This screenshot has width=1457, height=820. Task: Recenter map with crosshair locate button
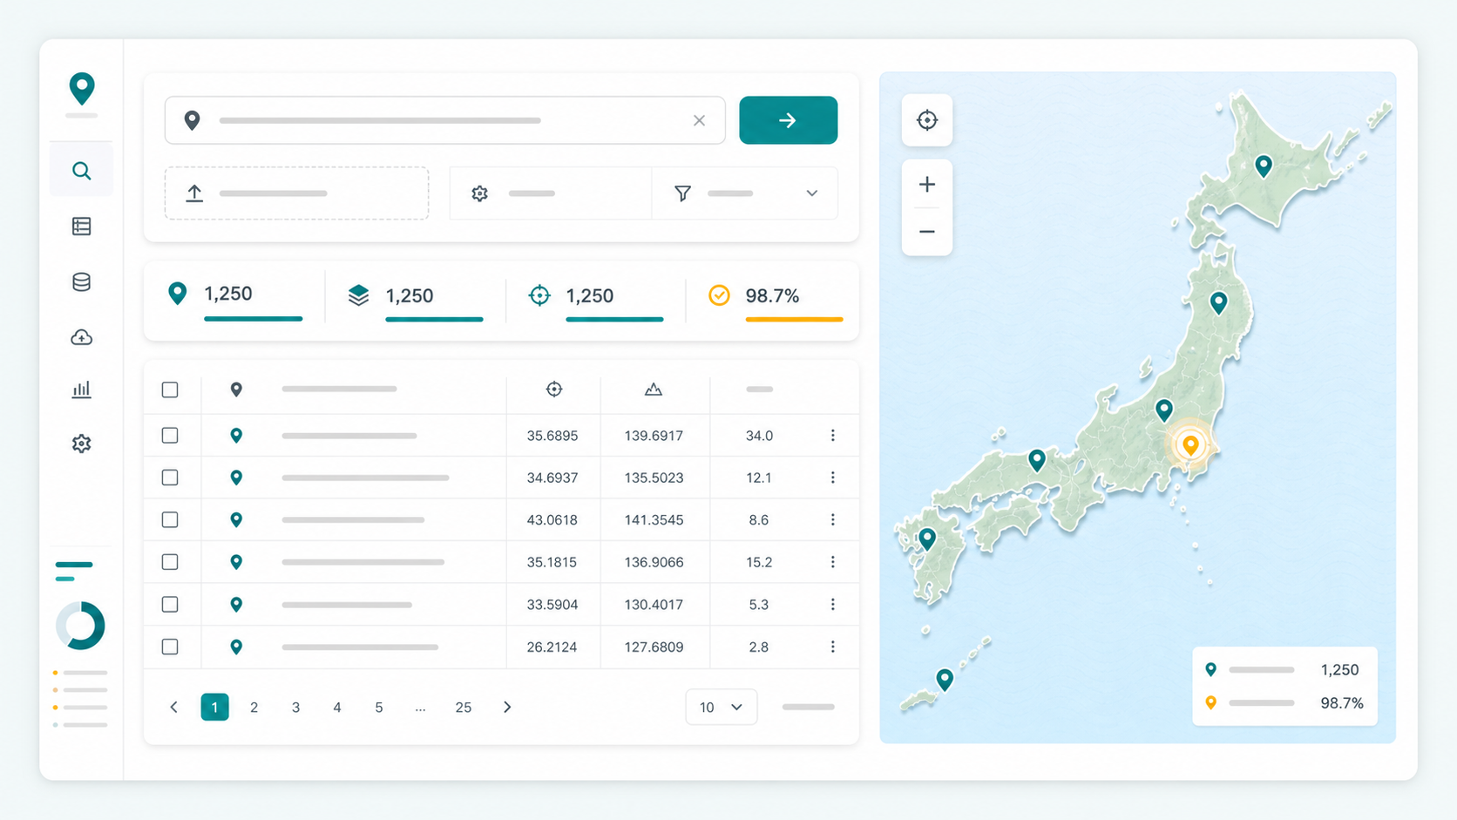[x=926, y=120]
